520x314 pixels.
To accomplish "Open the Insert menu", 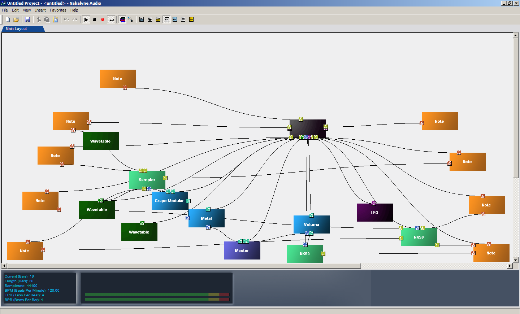I will (40, 10).
